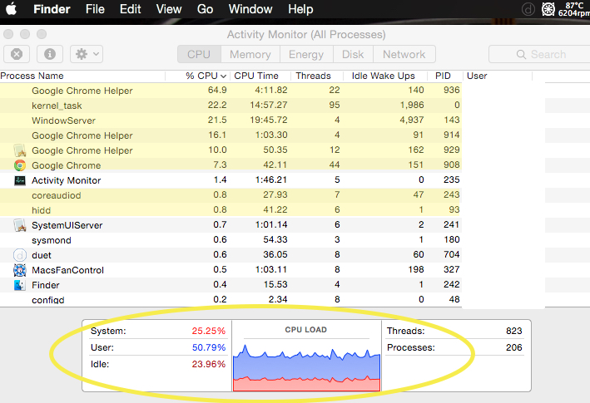
Task: Click the Finder process icon
Action: (x=20, y=285)
